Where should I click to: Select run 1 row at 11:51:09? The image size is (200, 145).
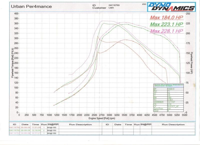[35, 127]
